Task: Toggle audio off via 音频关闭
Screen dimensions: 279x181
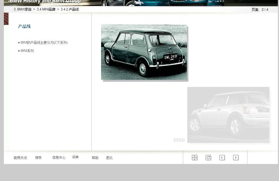Action: click(x=20, y=158)
